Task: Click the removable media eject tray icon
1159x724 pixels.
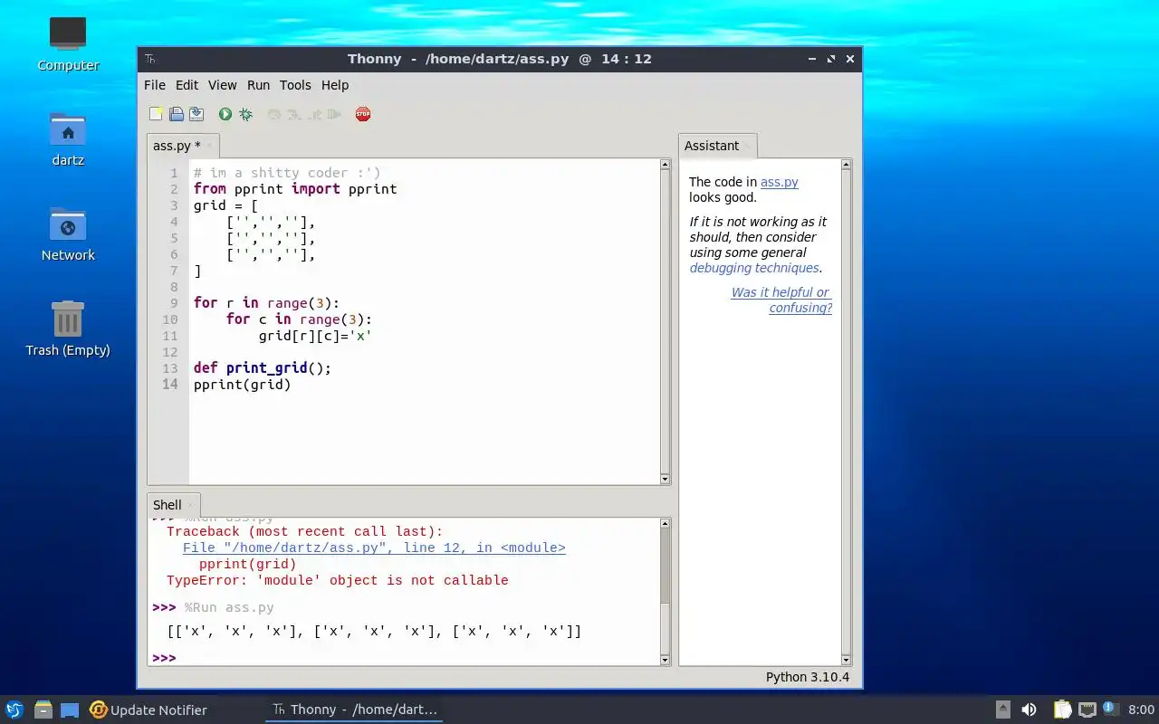Action: click(x=1002, y=710)
